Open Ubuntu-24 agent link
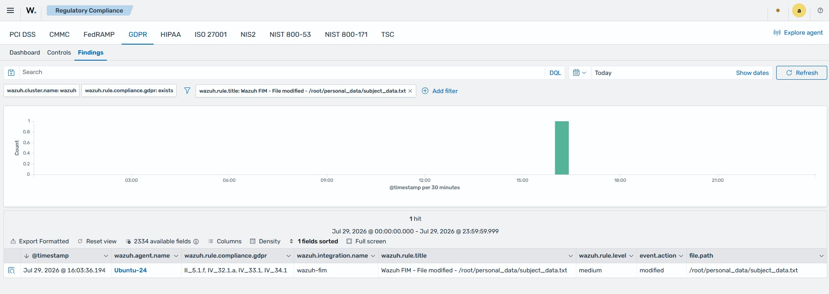829x294 pixels. pos(130,270)
